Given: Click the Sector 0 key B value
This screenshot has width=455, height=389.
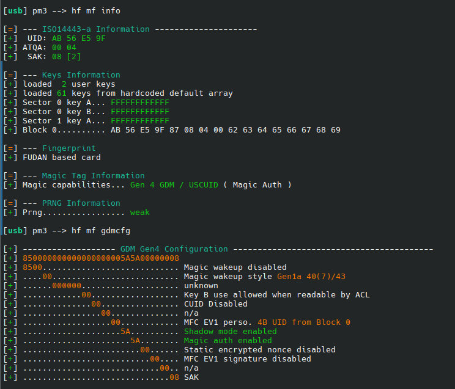Looking at the screenshot, I should click(x=139, y=112).
